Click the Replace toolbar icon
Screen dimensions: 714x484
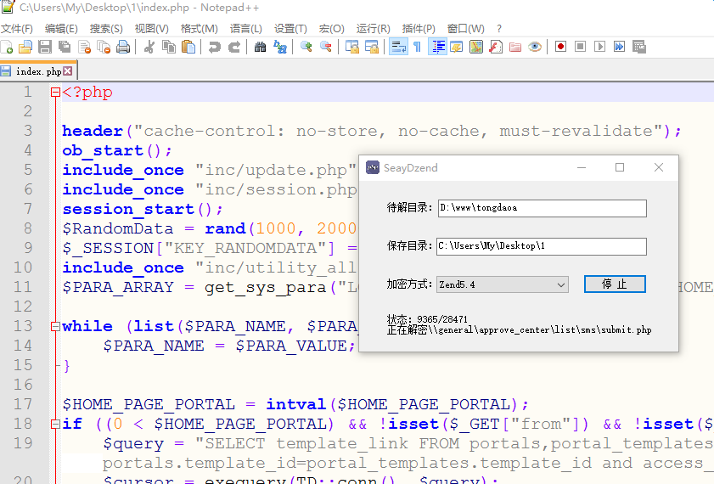280,47
